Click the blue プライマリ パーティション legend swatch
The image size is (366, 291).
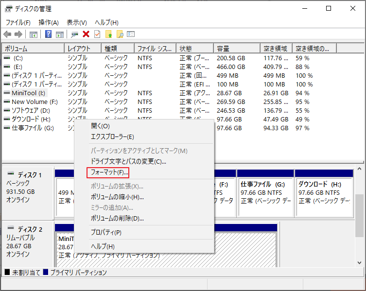46,272
